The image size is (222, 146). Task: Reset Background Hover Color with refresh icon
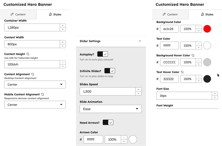193,55
